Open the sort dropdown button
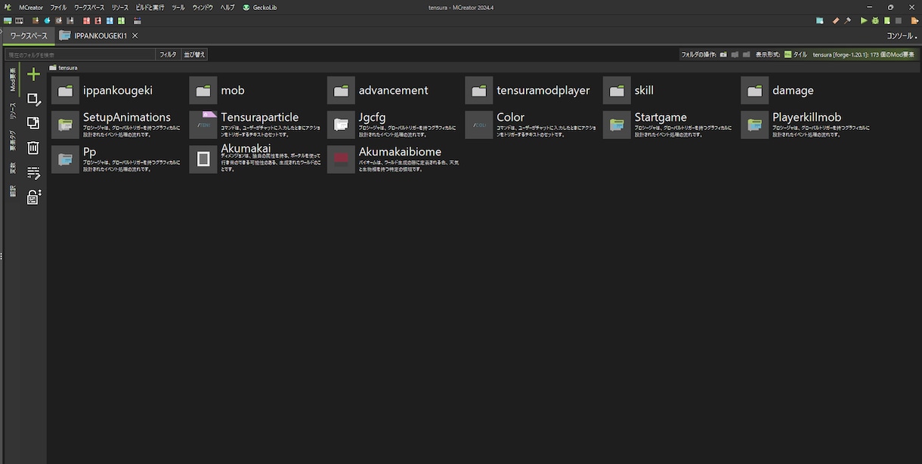922x464 pixels. [194, 54]
